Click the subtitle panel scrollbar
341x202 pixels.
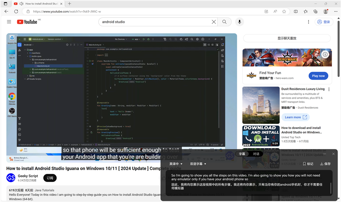click(x=331, y=188)
